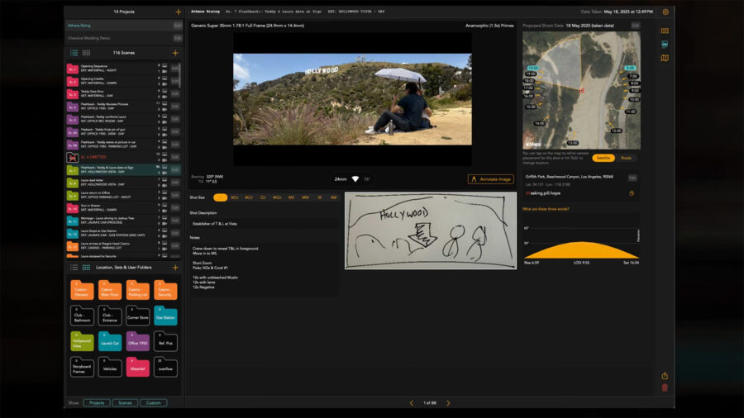Screen dimensions: 744x418
Task: Open the 24mm focal length selector
Action: tap(341, 179)
